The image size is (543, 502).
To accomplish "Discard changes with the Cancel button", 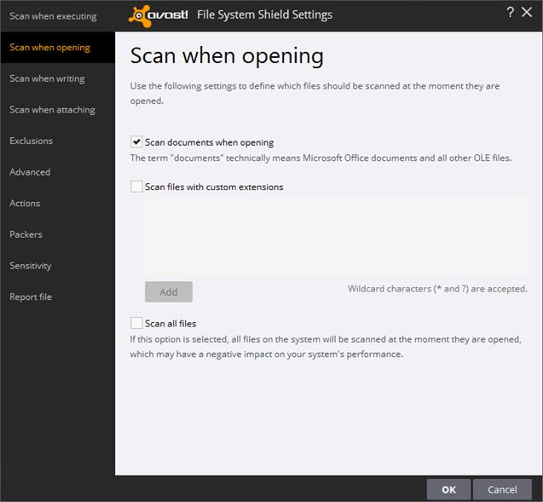I will [x=502, y=489].
